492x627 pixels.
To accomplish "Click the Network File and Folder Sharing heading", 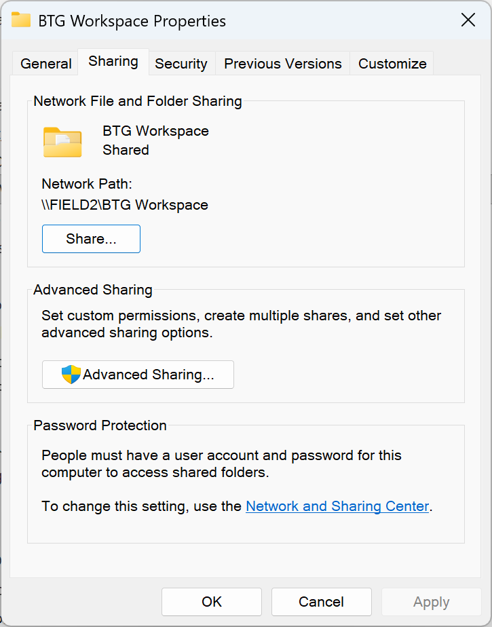I will (138, 102).
